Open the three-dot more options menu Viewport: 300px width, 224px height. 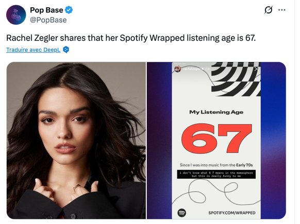pyautogui.click(x=282, y=10)
